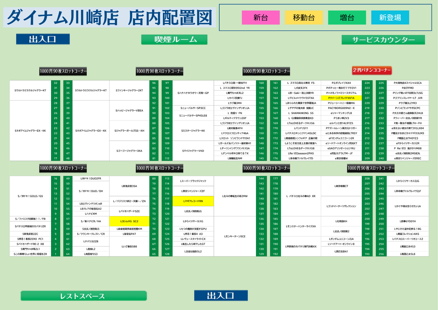Select the L犬夜叉2FK machine row

tap(301, 88)
